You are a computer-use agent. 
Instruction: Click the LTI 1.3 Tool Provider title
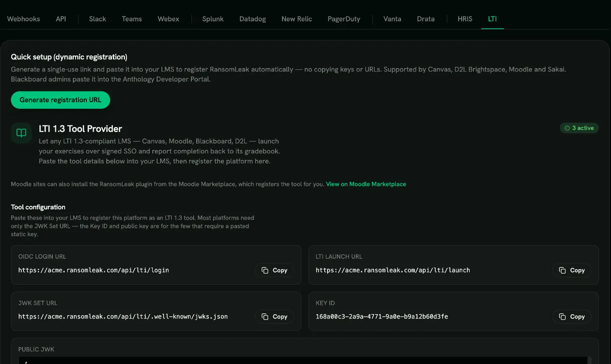coord(80,129)
